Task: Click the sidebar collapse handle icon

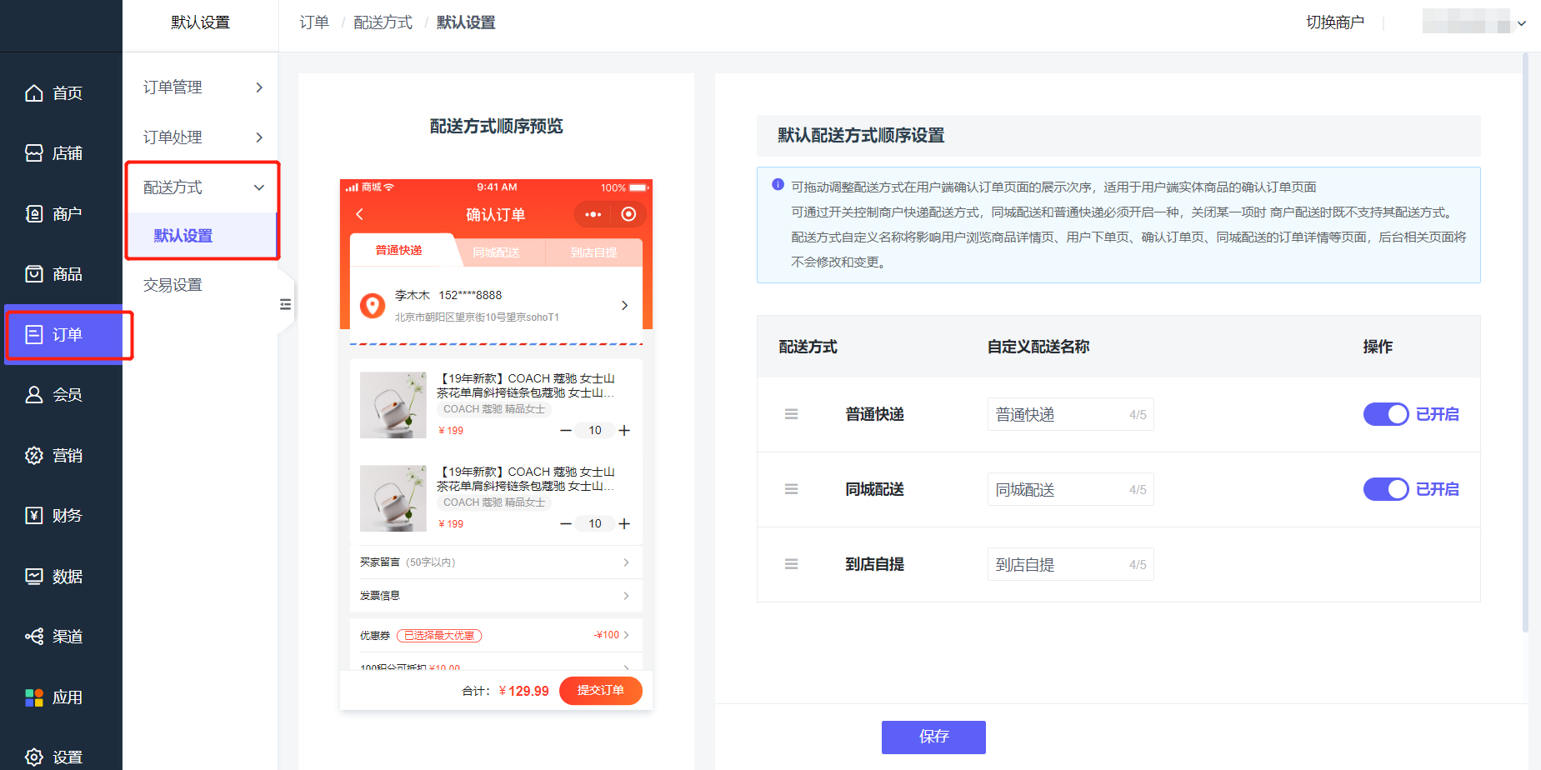Action: pyautogui.click(x=286, y=304)
